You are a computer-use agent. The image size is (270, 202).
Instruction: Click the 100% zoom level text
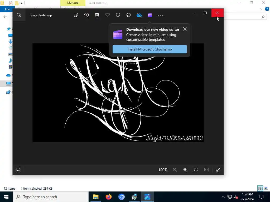click(x=163, y=170)
